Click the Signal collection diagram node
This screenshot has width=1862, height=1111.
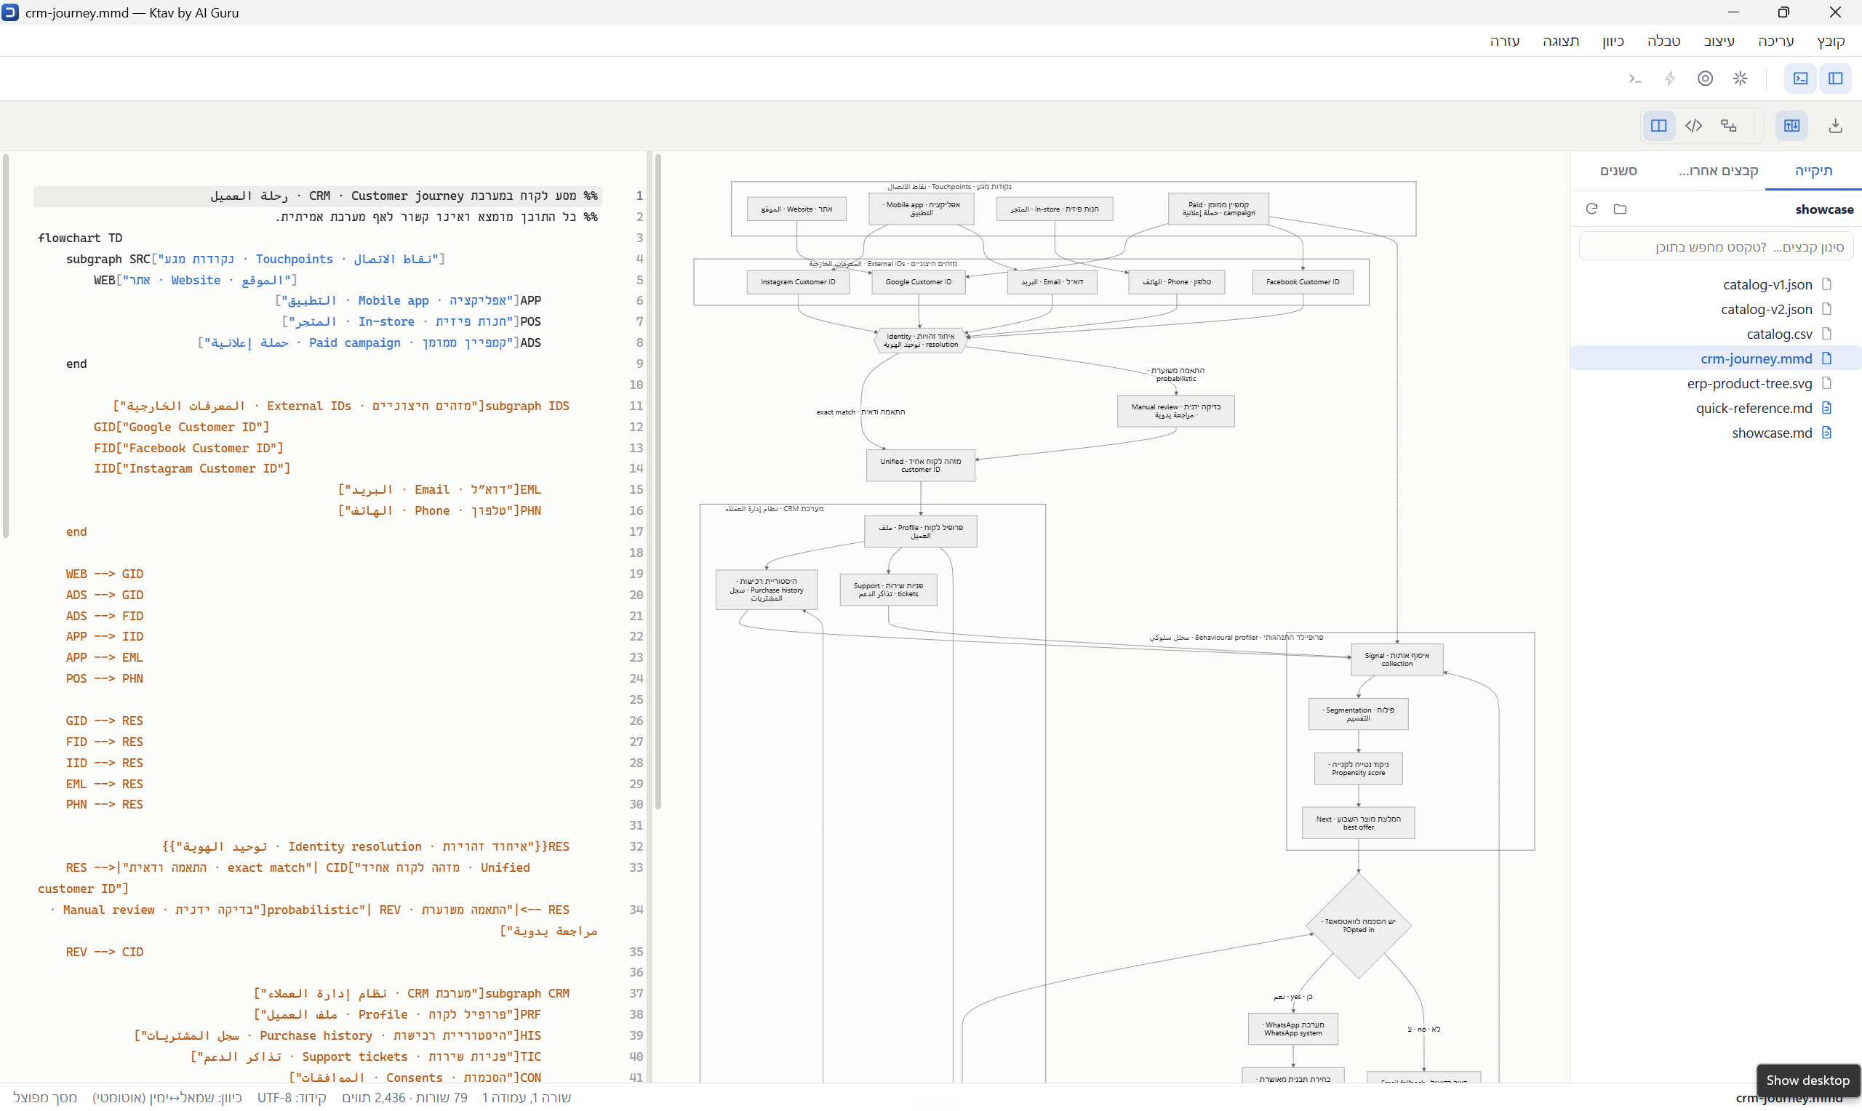click(1396, 659)
